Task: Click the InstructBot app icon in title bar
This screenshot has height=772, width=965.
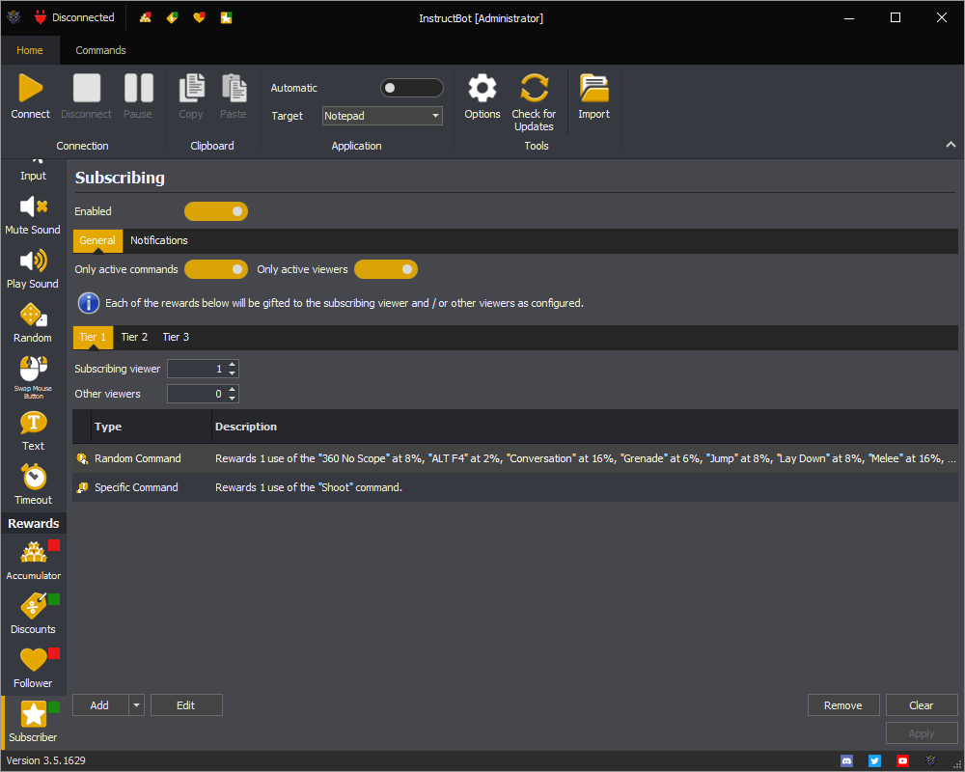Action: 14,18
